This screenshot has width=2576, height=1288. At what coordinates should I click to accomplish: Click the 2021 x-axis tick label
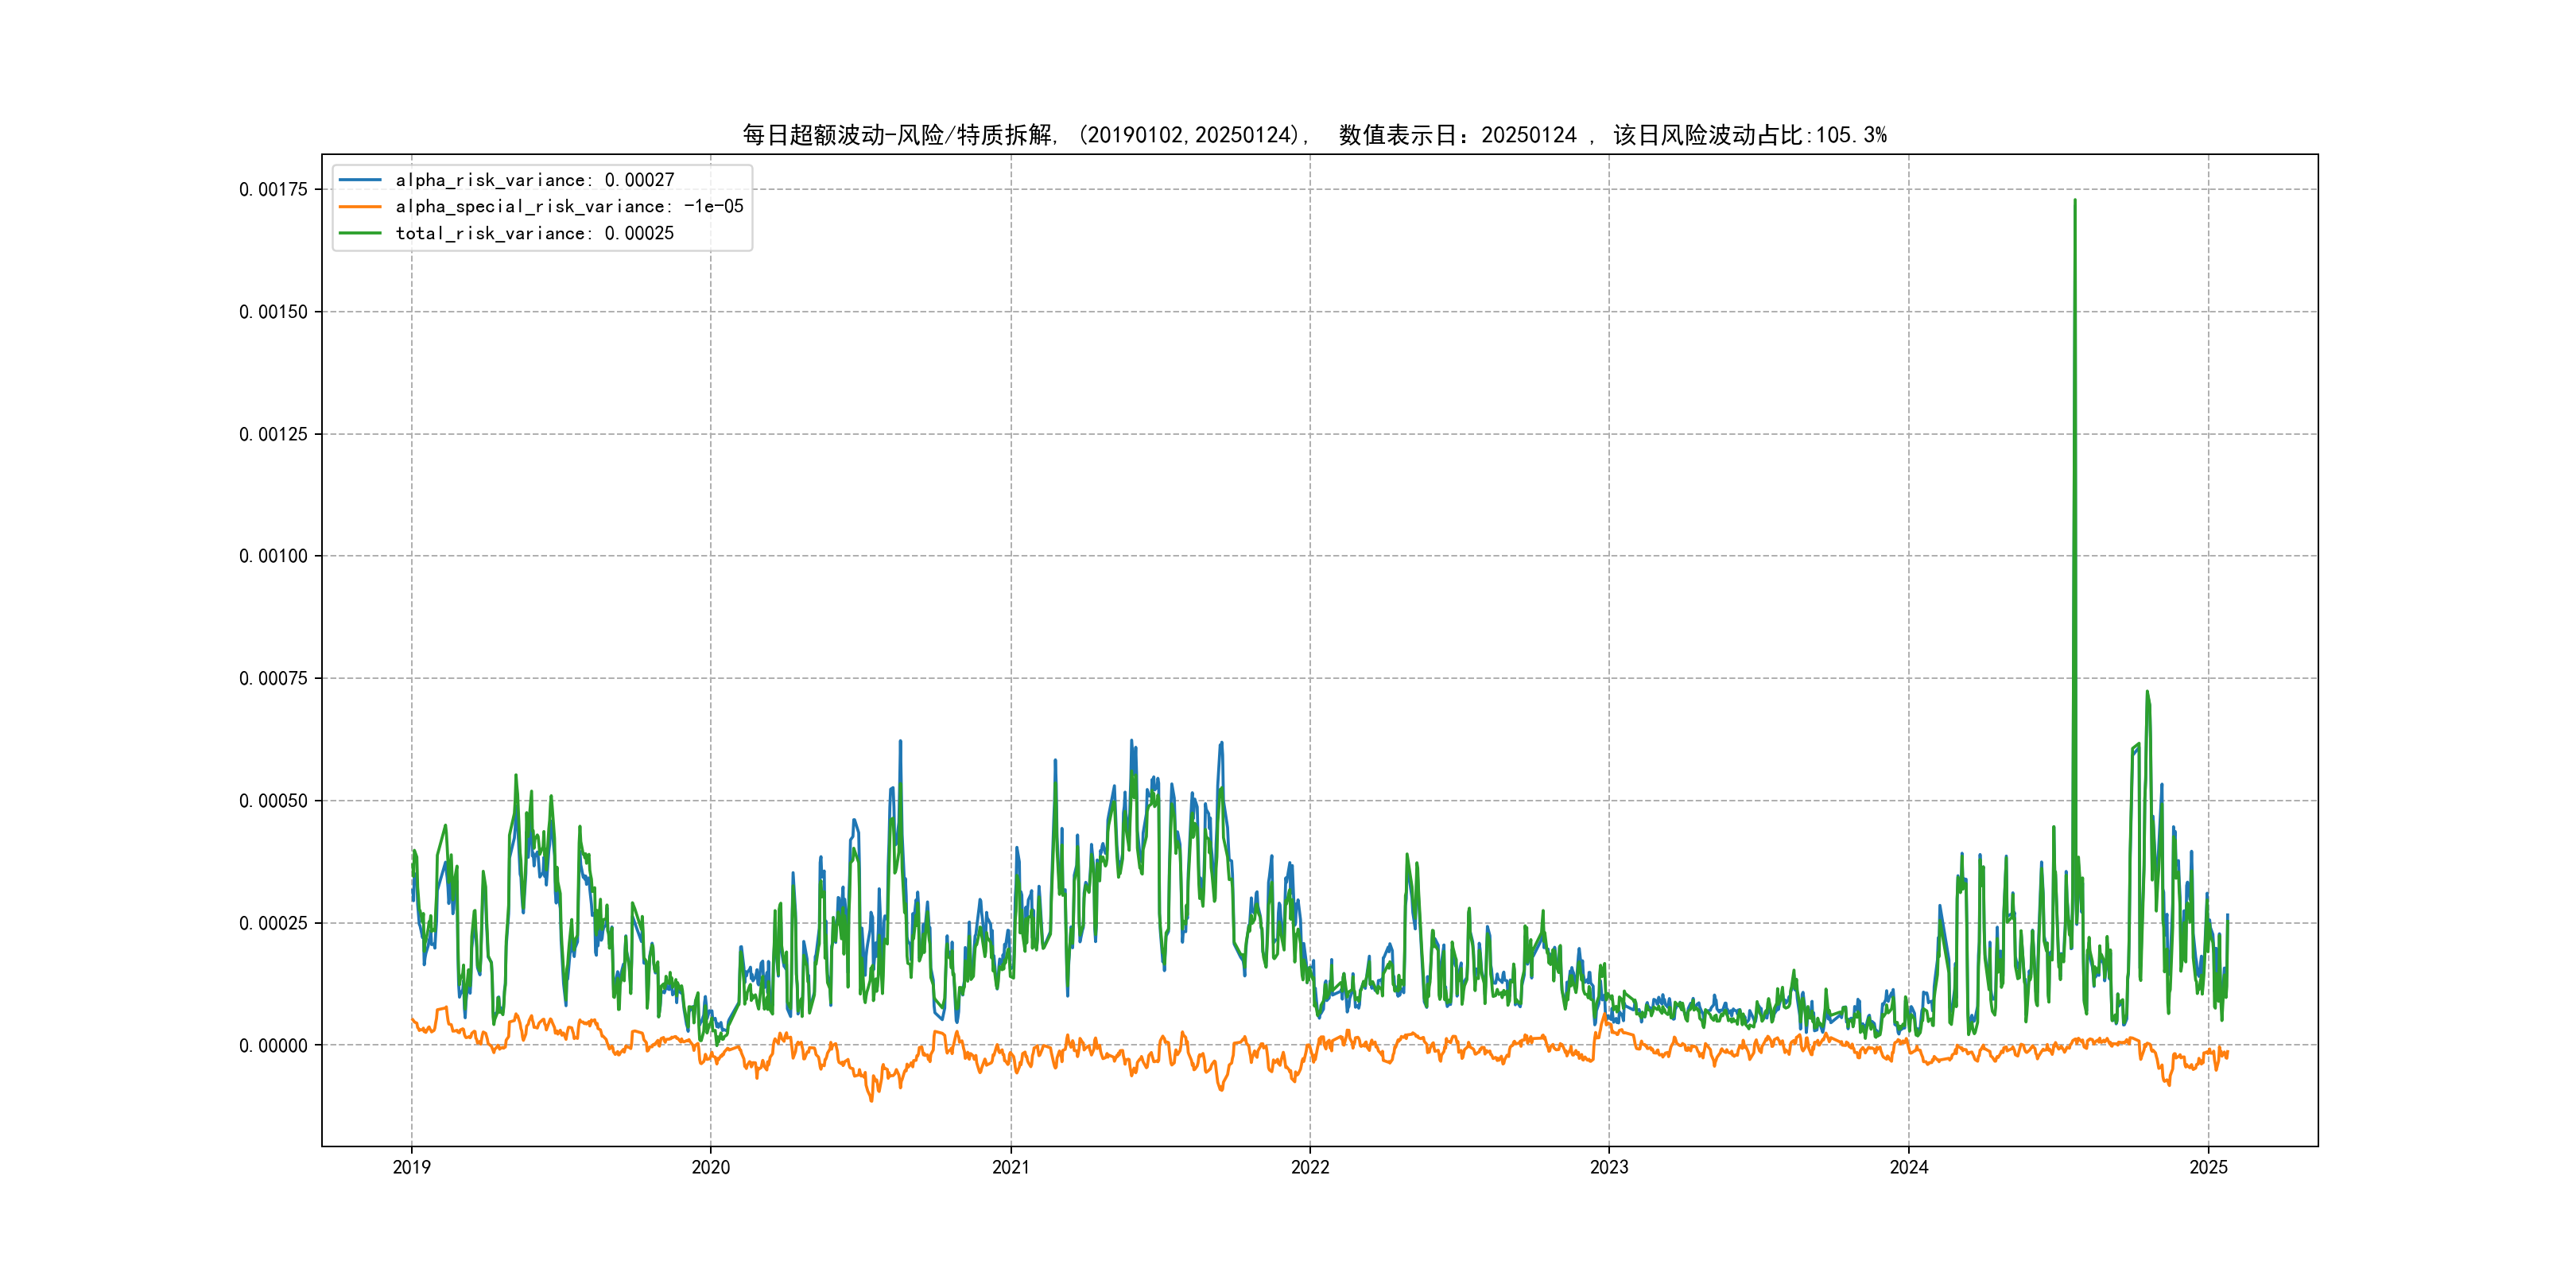coord(1010,1167)
